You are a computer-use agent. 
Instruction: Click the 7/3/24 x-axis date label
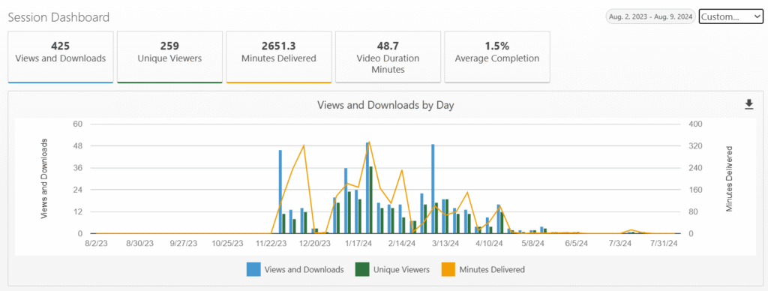click(620, 243)
